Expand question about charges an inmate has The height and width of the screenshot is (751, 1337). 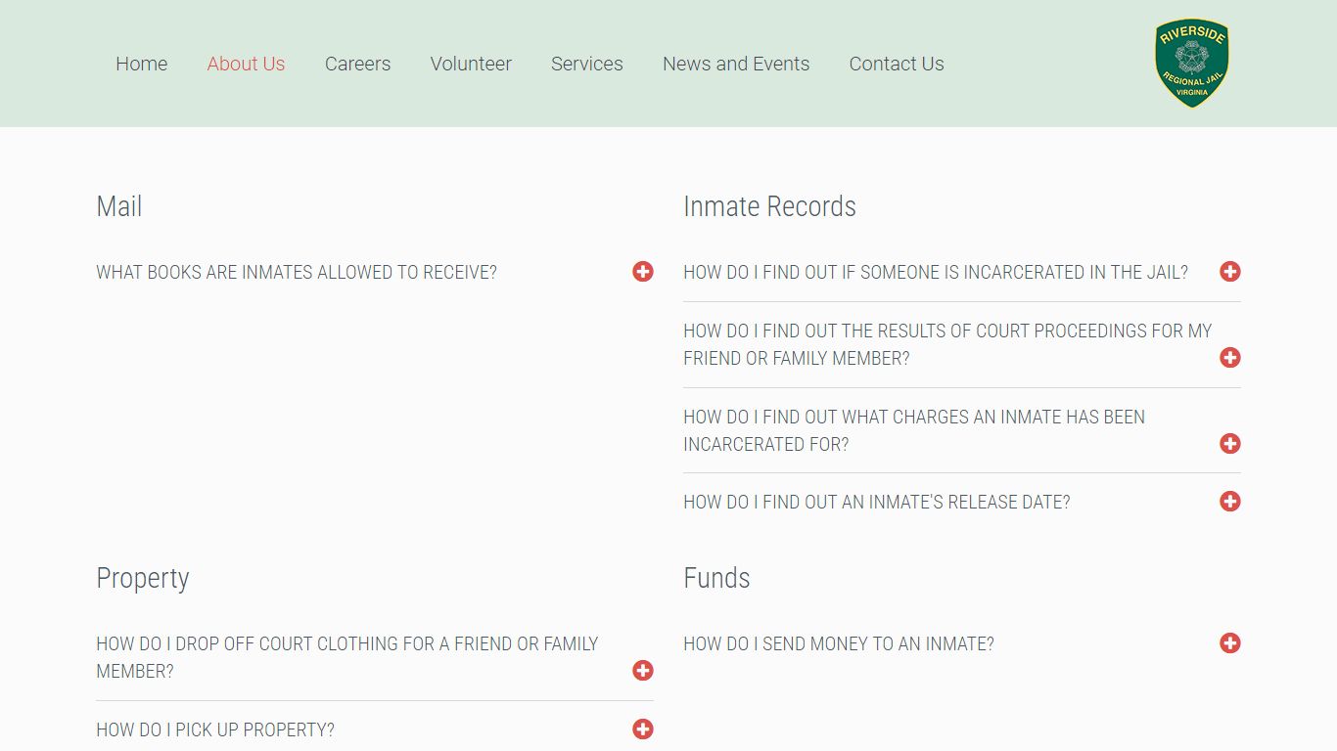coord(914,430)
